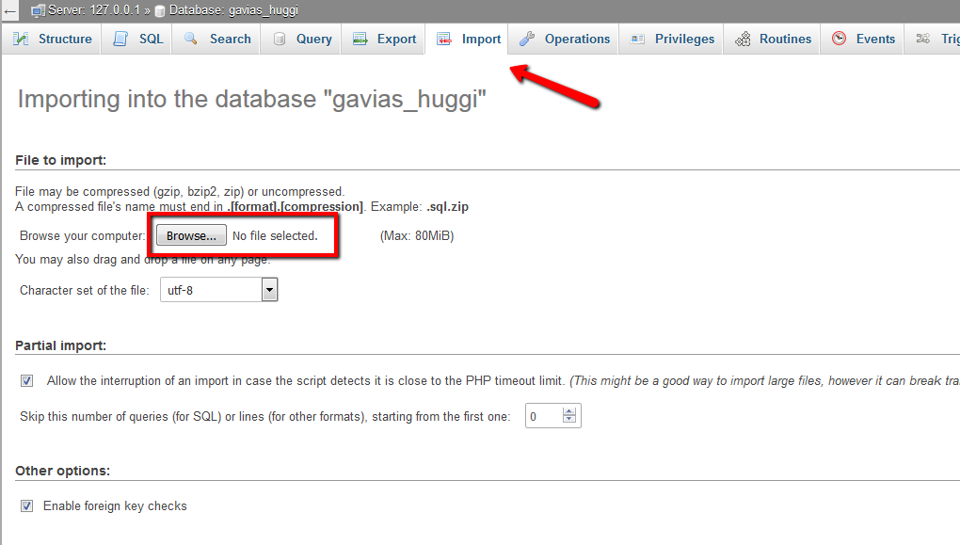
Task: Click Server: 127.0.0.1 breadcrumb link
Action: click(94, 10)
